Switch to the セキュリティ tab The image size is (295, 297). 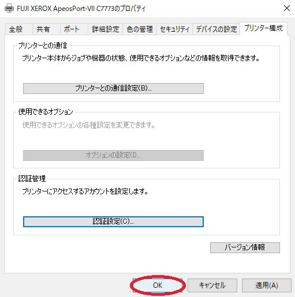(x=174, y=29)
